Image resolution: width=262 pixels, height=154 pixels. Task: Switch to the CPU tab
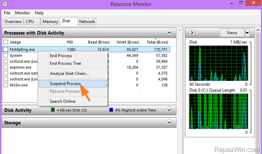tap(32, 22)
